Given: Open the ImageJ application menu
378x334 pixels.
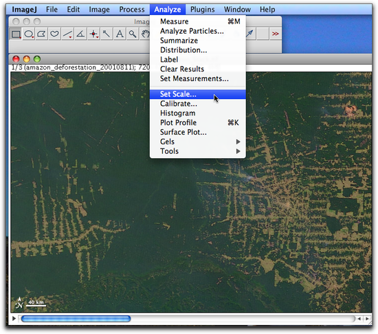Looking at the screenshot, I should pos(24,10).
